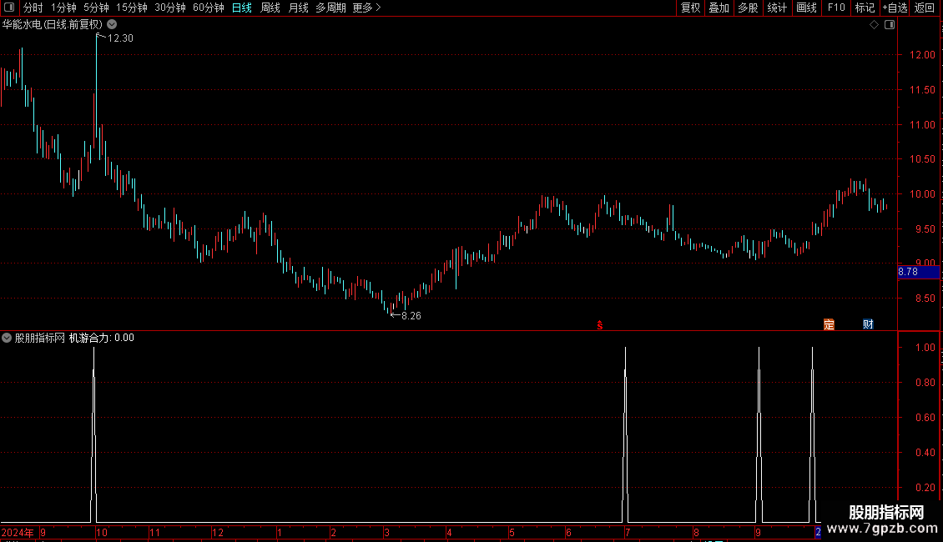The height and width of the screenshot is (542, 943).
Task: Click month 10 on the time axis
Action: [x=102, y=532]
